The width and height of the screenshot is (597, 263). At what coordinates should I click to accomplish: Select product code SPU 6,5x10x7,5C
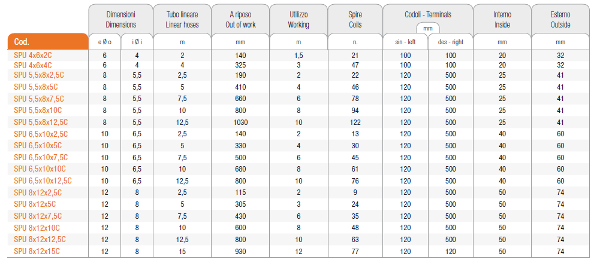click(41, 157)
